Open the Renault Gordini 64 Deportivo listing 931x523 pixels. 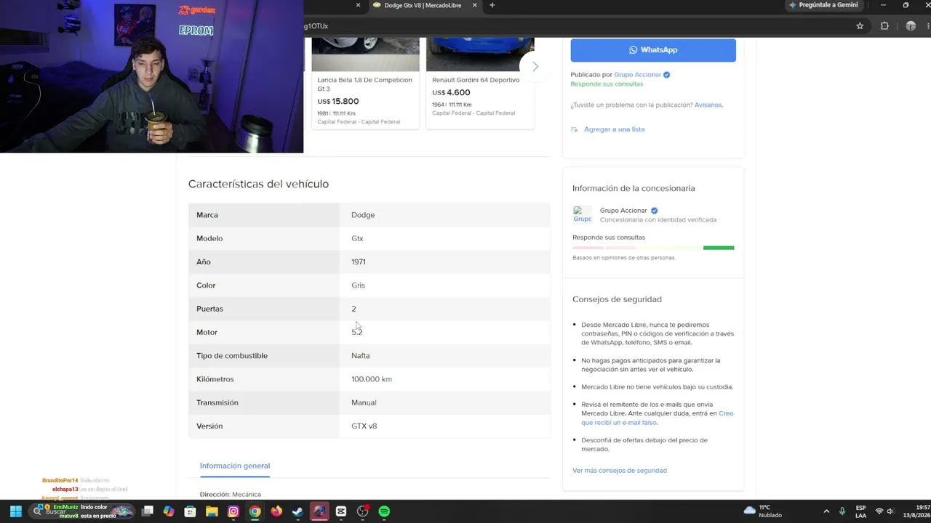tap(480, 84)
